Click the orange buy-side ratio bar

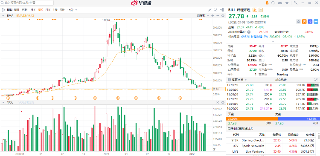(252, 118)
